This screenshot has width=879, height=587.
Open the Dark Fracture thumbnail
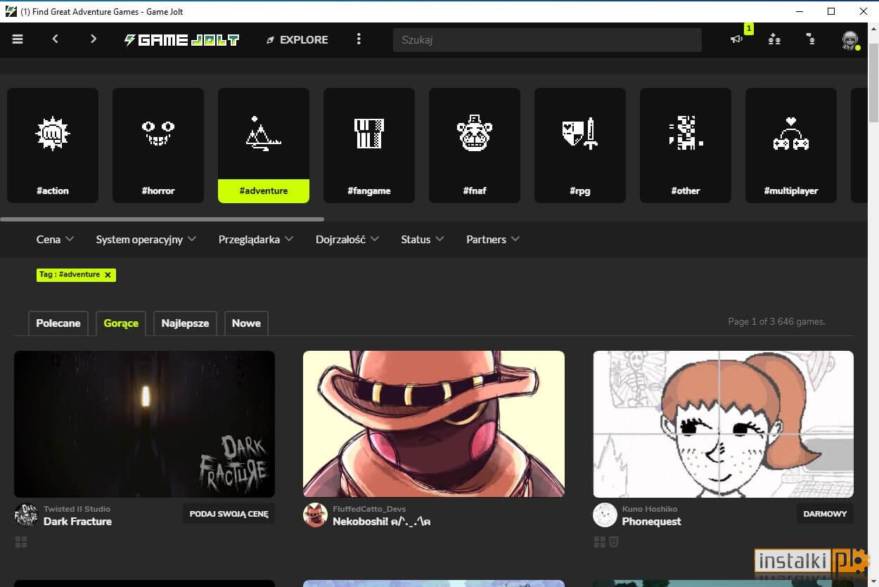point(144,424)
